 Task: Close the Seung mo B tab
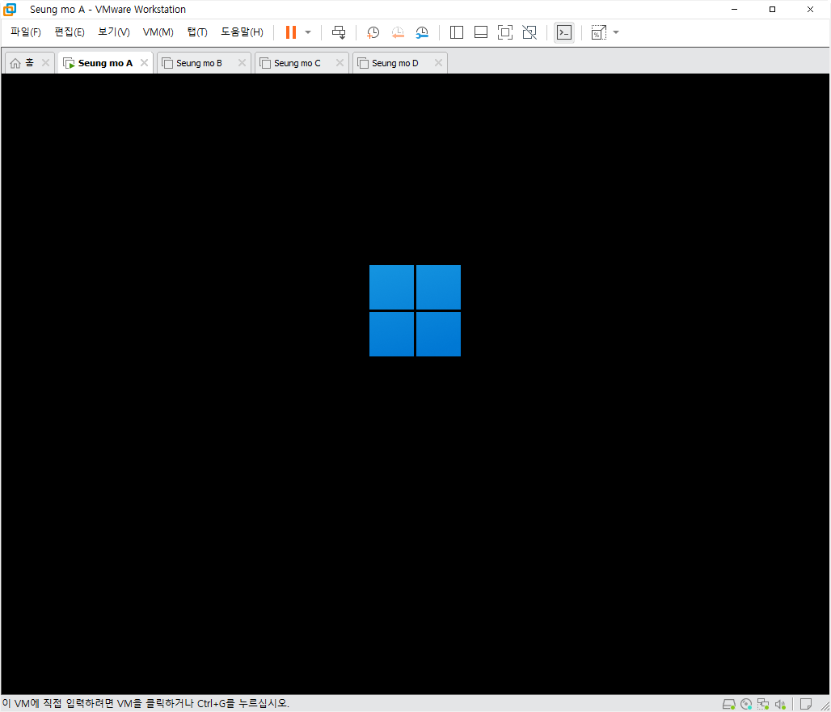[243, 63]
